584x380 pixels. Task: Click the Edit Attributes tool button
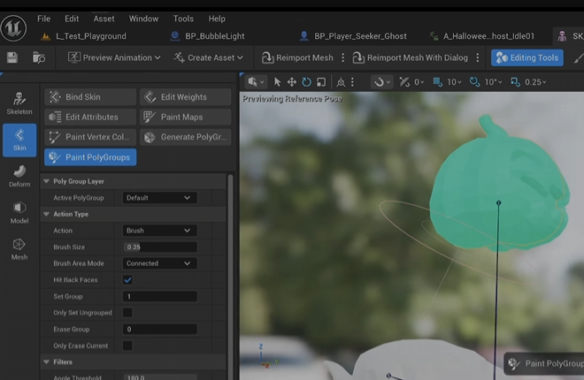pyautogui.click(x=90, y=118)
